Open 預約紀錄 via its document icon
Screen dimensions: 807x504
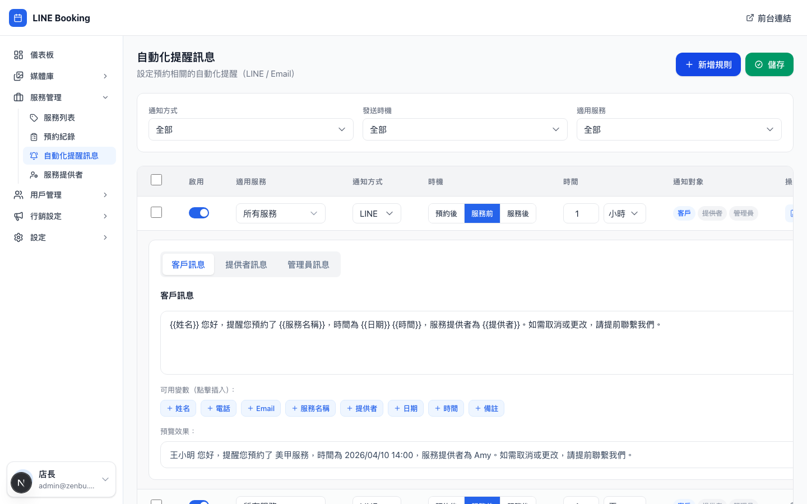34,137
